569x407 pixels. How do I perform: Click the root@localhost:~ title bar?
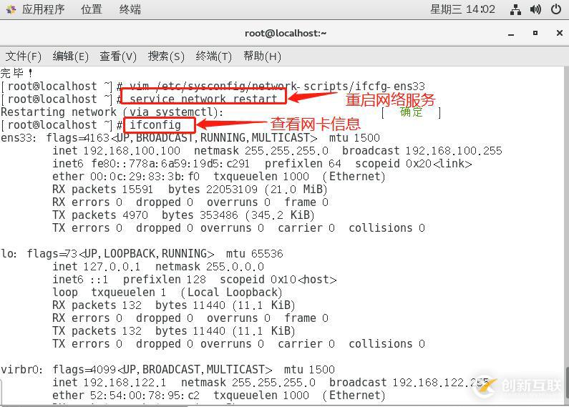(286, 34)
